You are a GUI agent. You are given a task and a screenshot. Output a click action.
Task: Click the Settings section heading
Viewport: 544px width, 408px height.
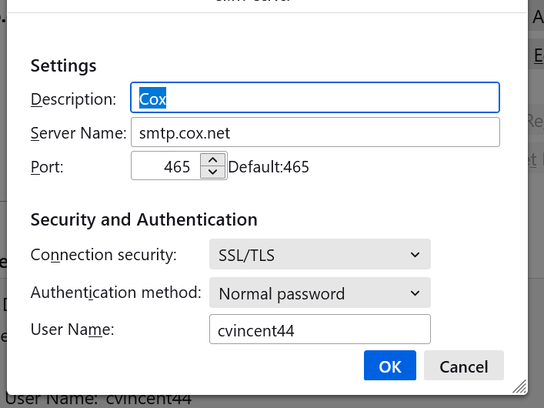tap(63, 65)
